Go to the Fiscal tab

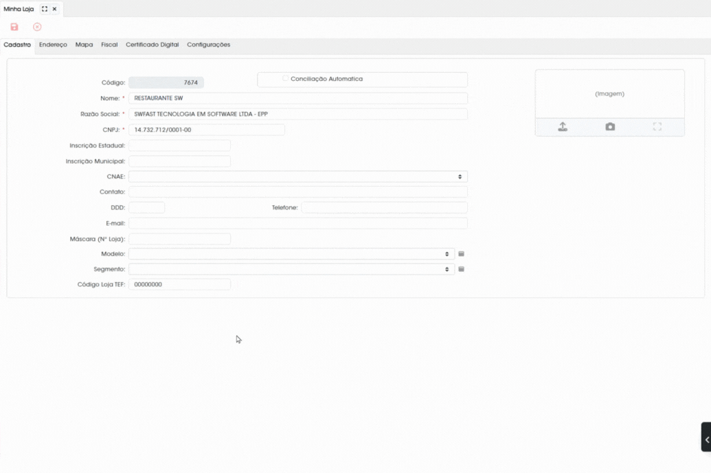[109, 45]
